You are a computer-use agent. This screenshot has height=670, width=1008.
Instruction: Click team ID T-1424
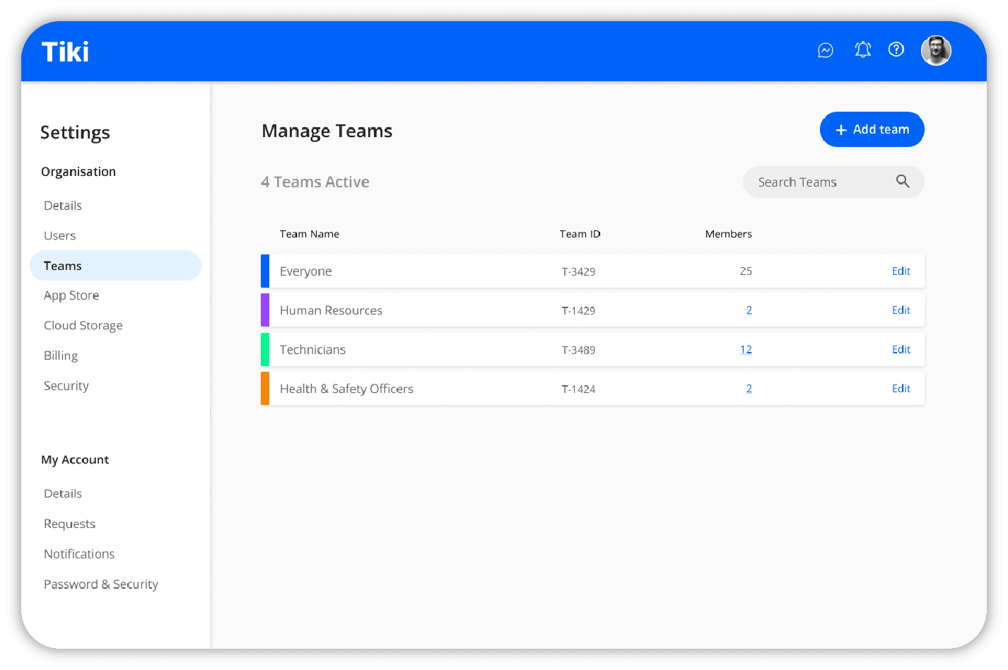(x=578, y=389)
